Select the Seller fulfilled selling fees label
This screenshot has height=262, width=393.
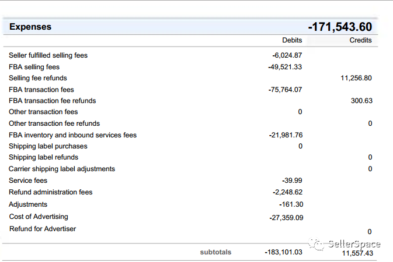pyautogui.click(x=48, y=55)
